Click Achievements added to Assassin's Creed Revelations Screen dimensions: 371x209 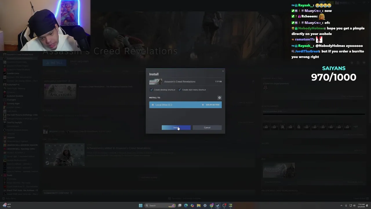pos(119,148)
